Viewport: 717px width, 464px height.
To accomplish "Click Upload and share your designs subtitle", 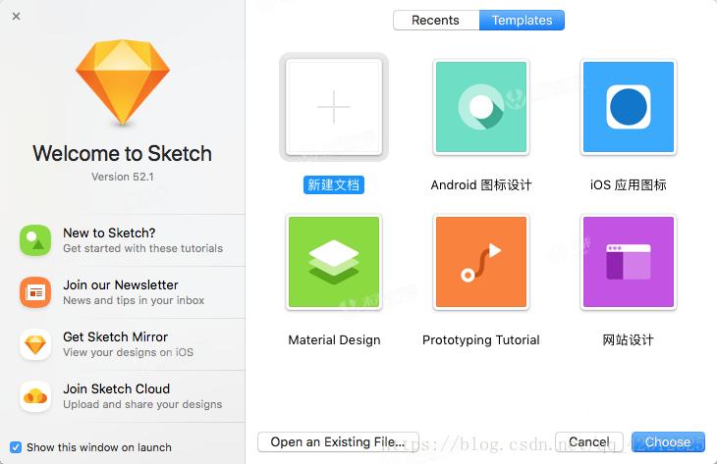I will coord(142,404).
